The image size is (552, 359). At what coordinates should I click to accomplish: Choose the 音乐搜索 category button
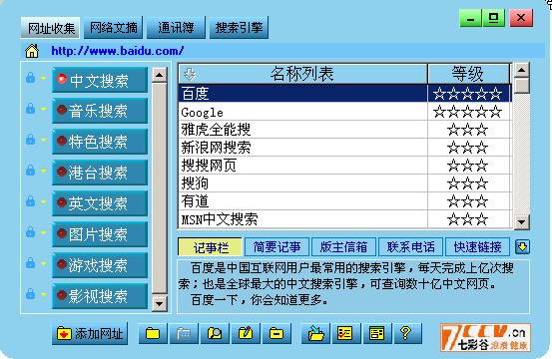pos(100,111)
